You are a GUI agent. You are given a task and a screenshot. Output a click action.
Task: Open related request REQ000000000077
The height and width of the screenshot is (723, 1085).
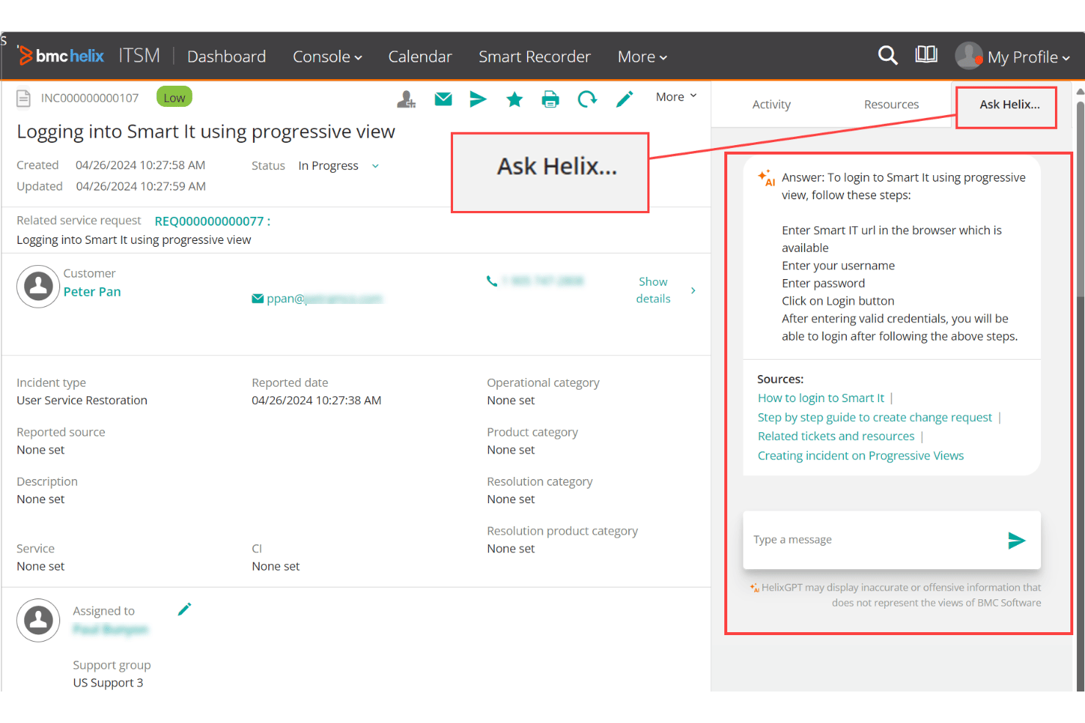pyautogui.click(x=213, y=221)
